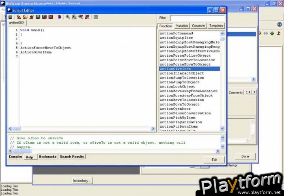The height and width of the screenshot is (196, 284).
Task: Switch to the Compiler tab
Action: (x=15, y=157)
